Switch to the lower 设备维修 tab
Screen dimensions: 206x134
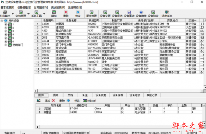135,95
